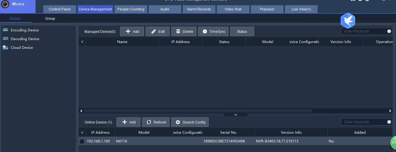Toggle select-all in Online Device header
Screen dimensions: 396x152
pos(82,133)
